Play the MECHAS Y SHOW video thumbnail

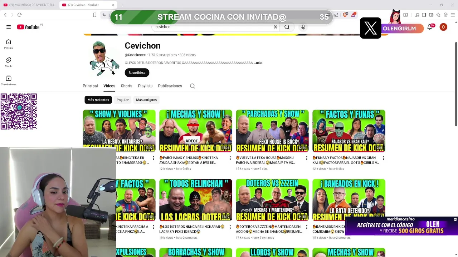tap(196, 131)
